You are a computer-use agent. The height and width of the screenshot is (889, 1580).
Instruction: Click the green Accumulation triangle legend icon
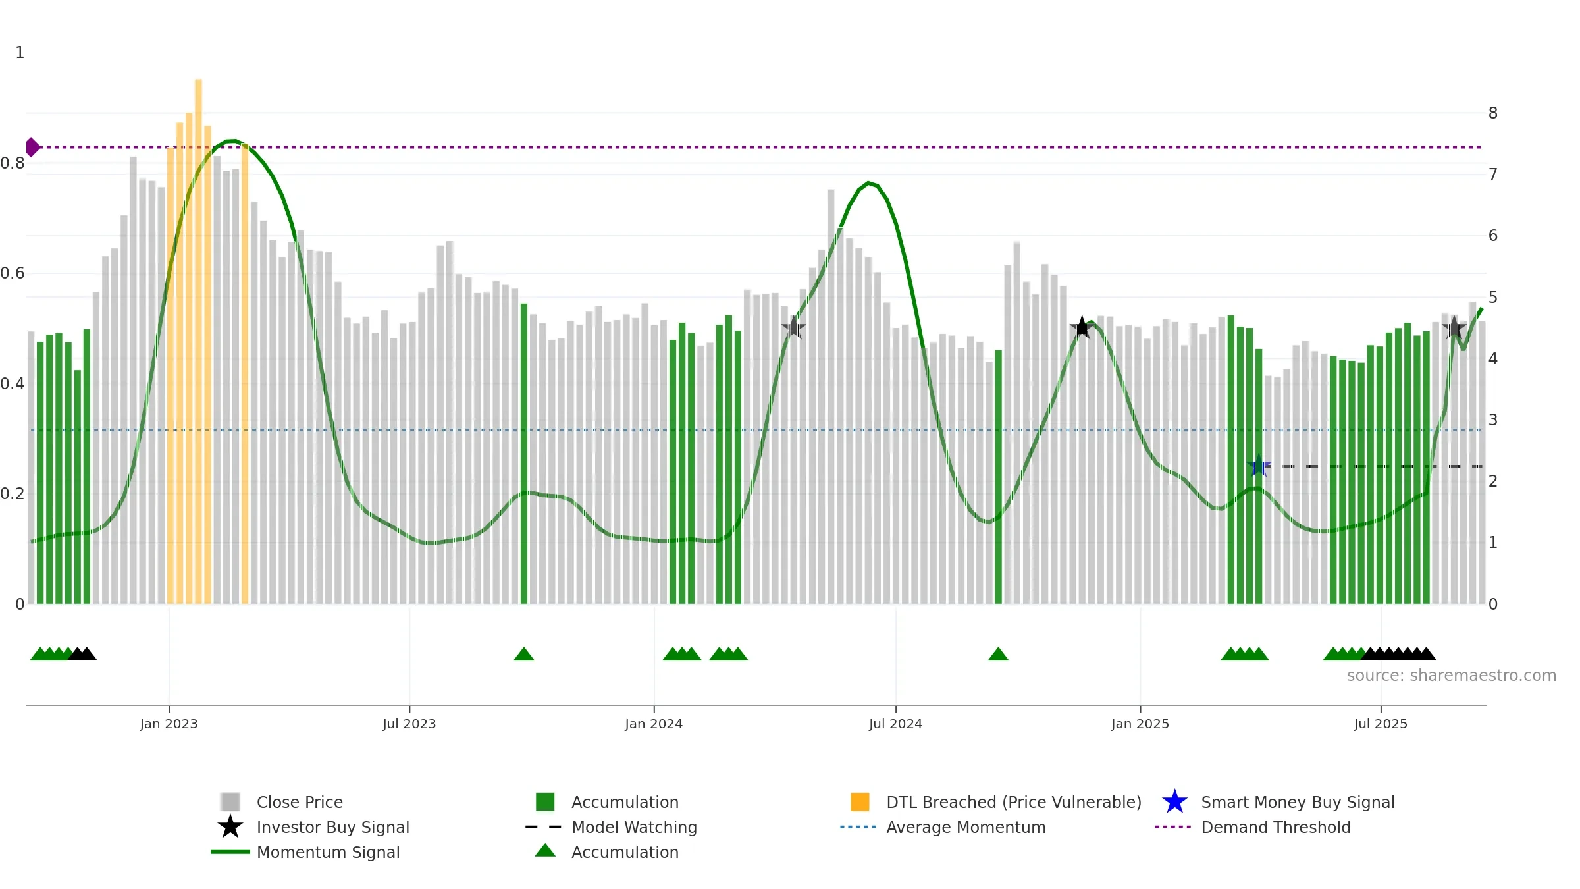(x=545, y=851)
